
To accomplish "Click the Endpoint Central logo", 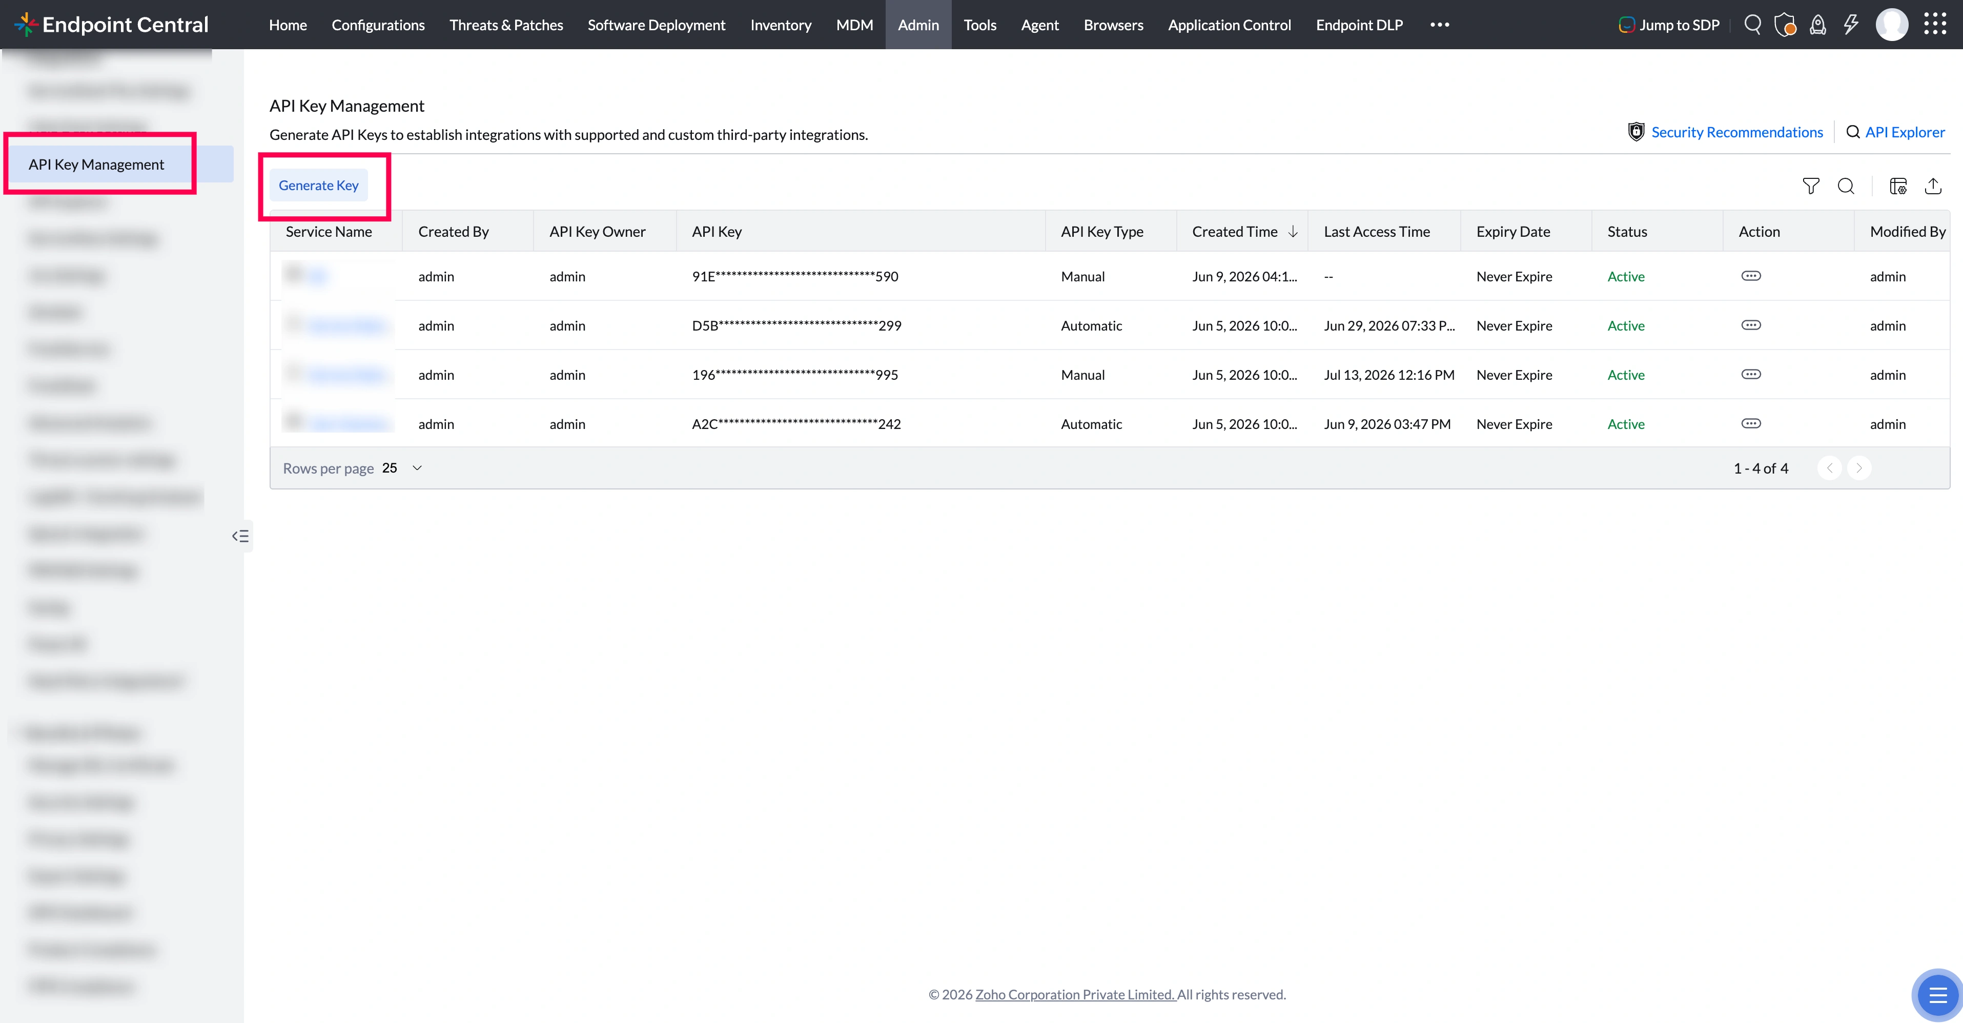I will 111,25.
